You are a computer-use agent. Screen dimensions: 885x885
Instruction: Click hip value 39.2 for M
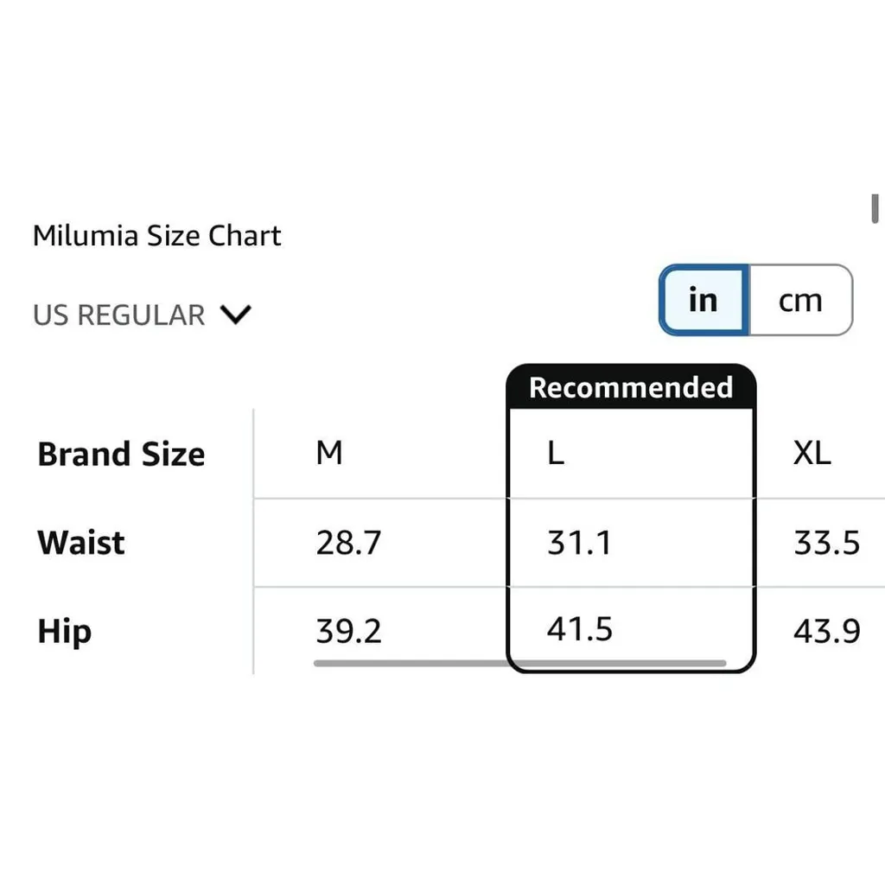point(348,632)
